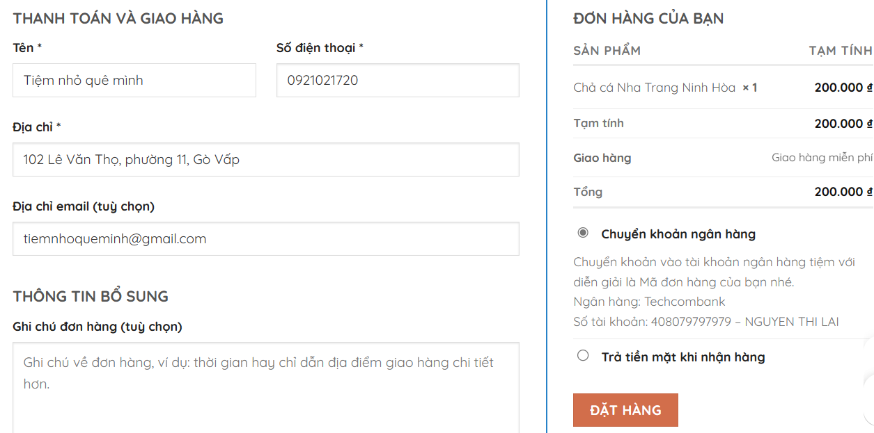This screenshot has height=433, width=874.
Task: Edit the Số điện thoại phone field
Action: click(398, 81)
